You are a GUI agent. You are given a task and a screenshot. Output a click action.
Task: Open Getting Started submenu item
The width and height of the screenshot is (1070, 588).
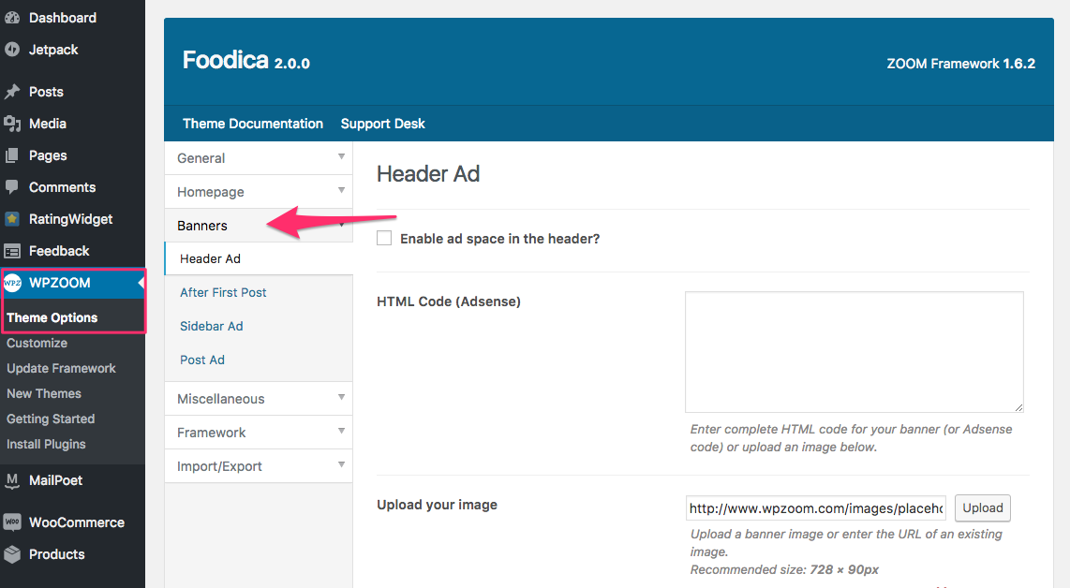(x=51, y=419)
